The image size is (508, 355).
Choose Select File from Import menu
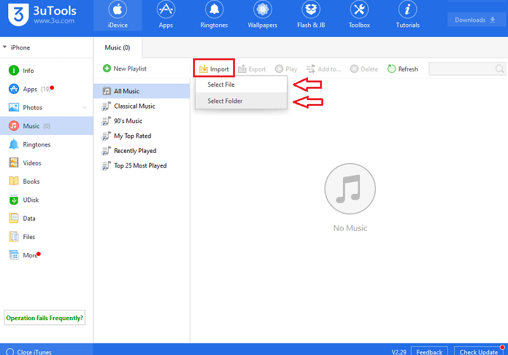[221, 84]
